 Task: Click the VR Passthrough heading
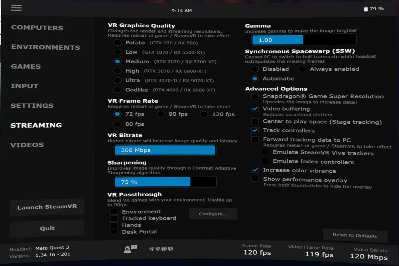click(135, 195)
